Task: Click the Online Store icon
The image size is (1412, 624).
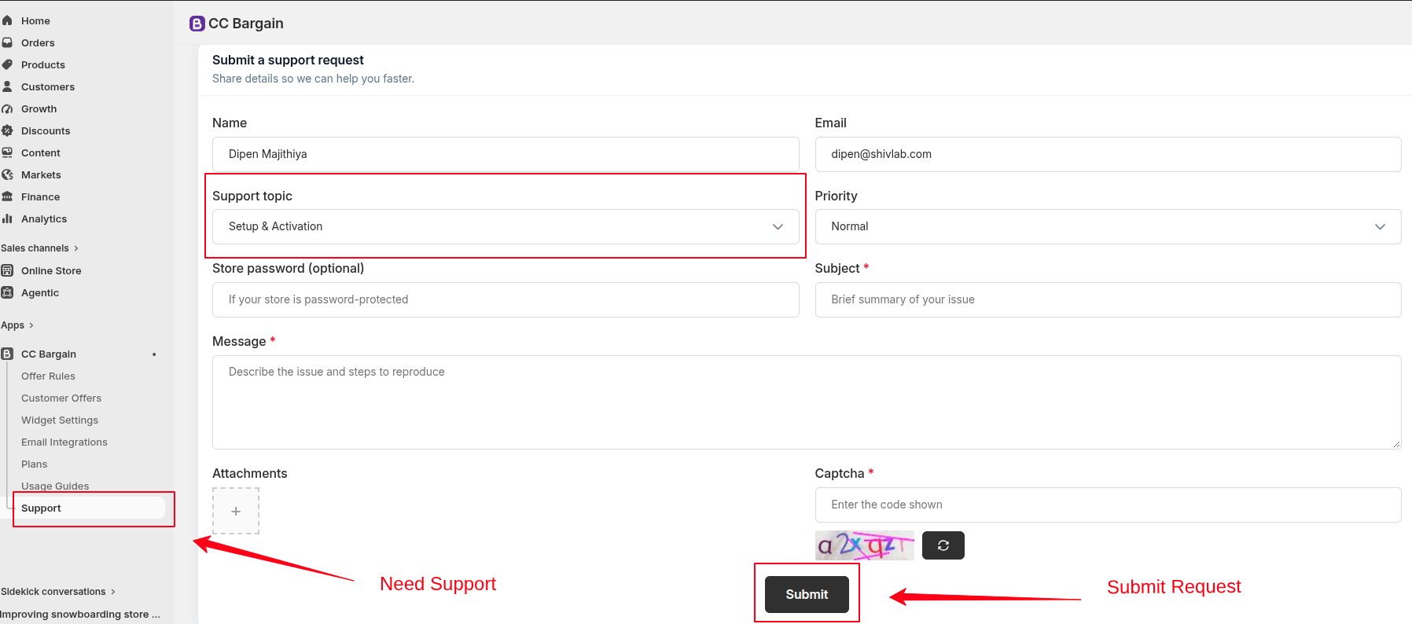Action: tap(7, 270)
